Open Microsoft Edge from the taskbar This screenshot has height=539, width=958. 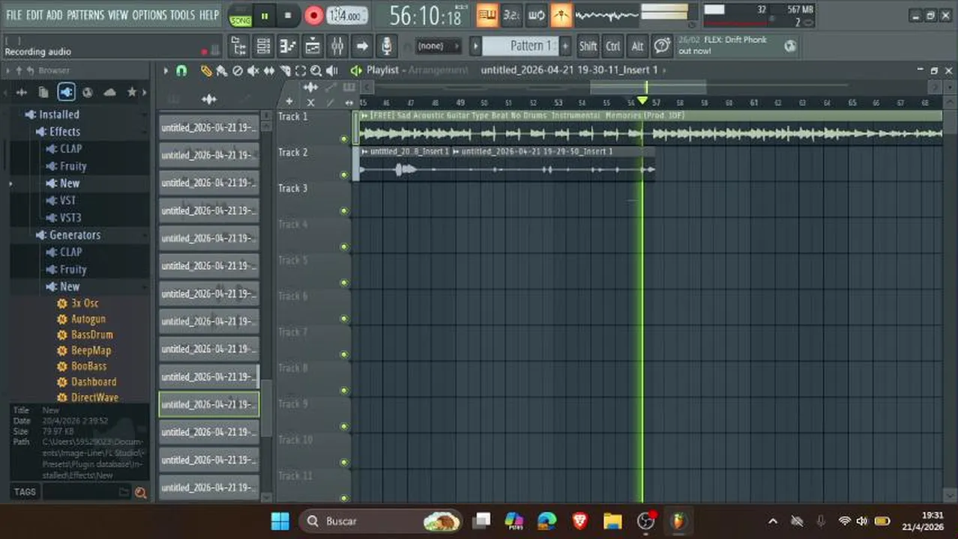click(546, 521)
